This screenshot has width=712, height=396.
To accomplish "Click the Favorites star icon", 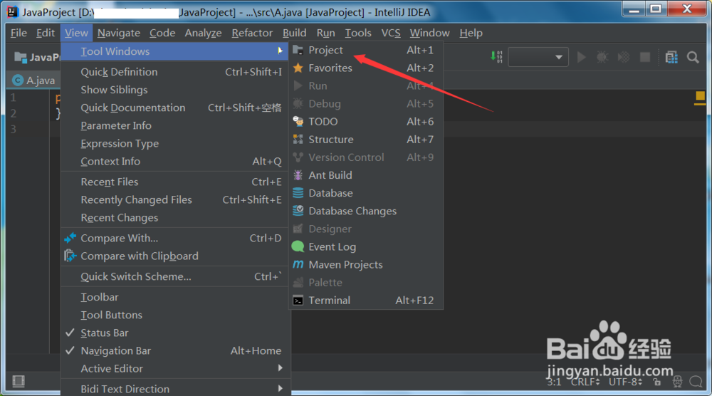I will coord(298,68).
